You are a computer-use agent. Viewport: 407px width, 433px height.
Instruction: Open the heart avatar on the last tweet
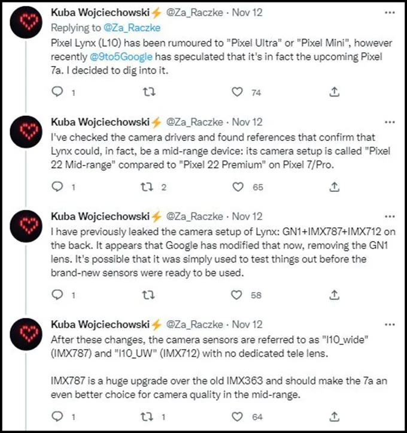pyautogui.click(x=26, y=334)
